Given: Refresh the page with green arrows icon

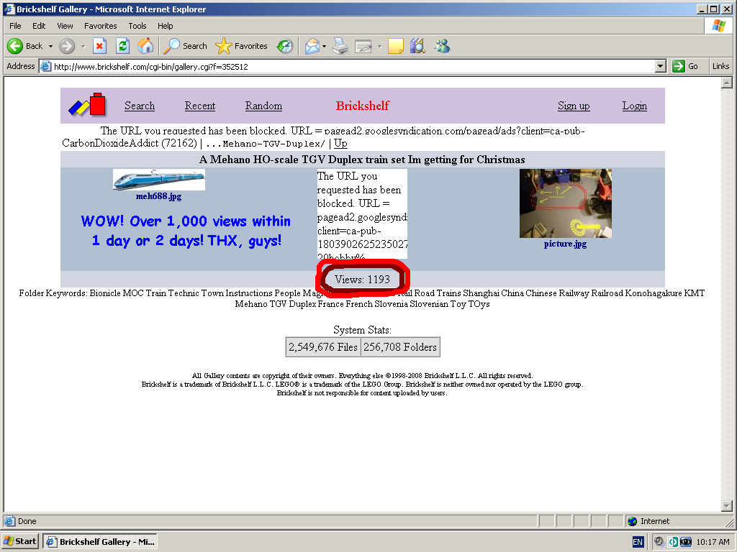Looking at the screenshot, I should coord(122,46).
